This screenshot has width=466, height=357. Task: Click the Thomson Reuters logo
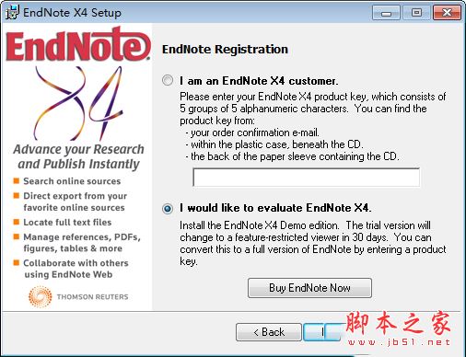pos(78,296)
